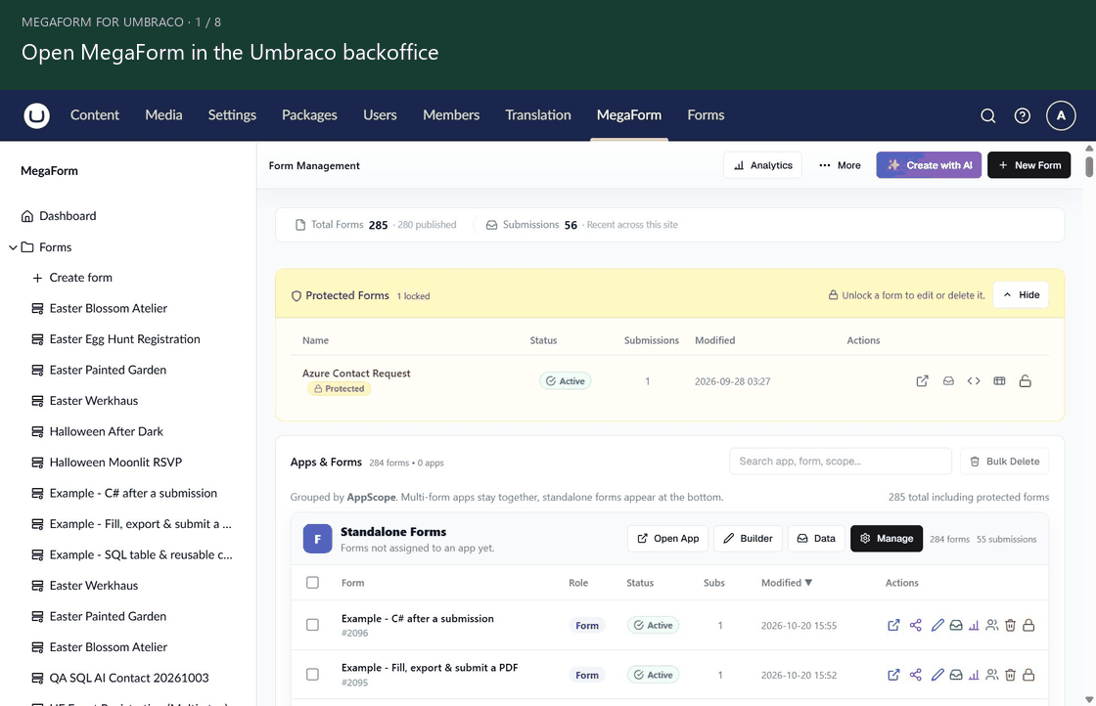1096x706 pixels.
Task: Click the vertical scrollbar thumb
Action: coord(1089,167)
